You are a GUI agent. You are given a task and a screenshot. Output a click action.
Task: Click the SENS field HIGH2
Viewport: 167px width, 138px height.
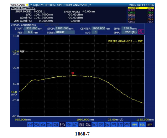click(x=65, y=32)
